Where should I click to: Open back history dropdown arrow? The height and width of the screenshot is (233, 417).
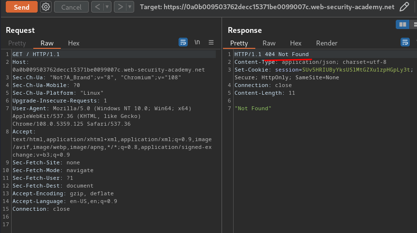click(107, 7)
